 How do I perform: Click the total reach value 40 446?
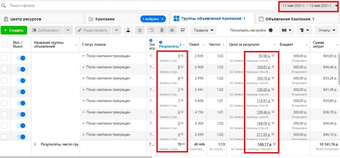(x=199, y=144)
